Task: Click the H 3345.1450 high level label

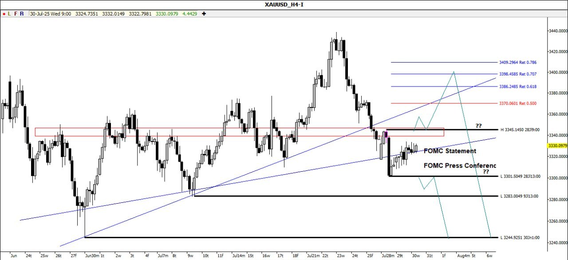Action: click(520, 130)
